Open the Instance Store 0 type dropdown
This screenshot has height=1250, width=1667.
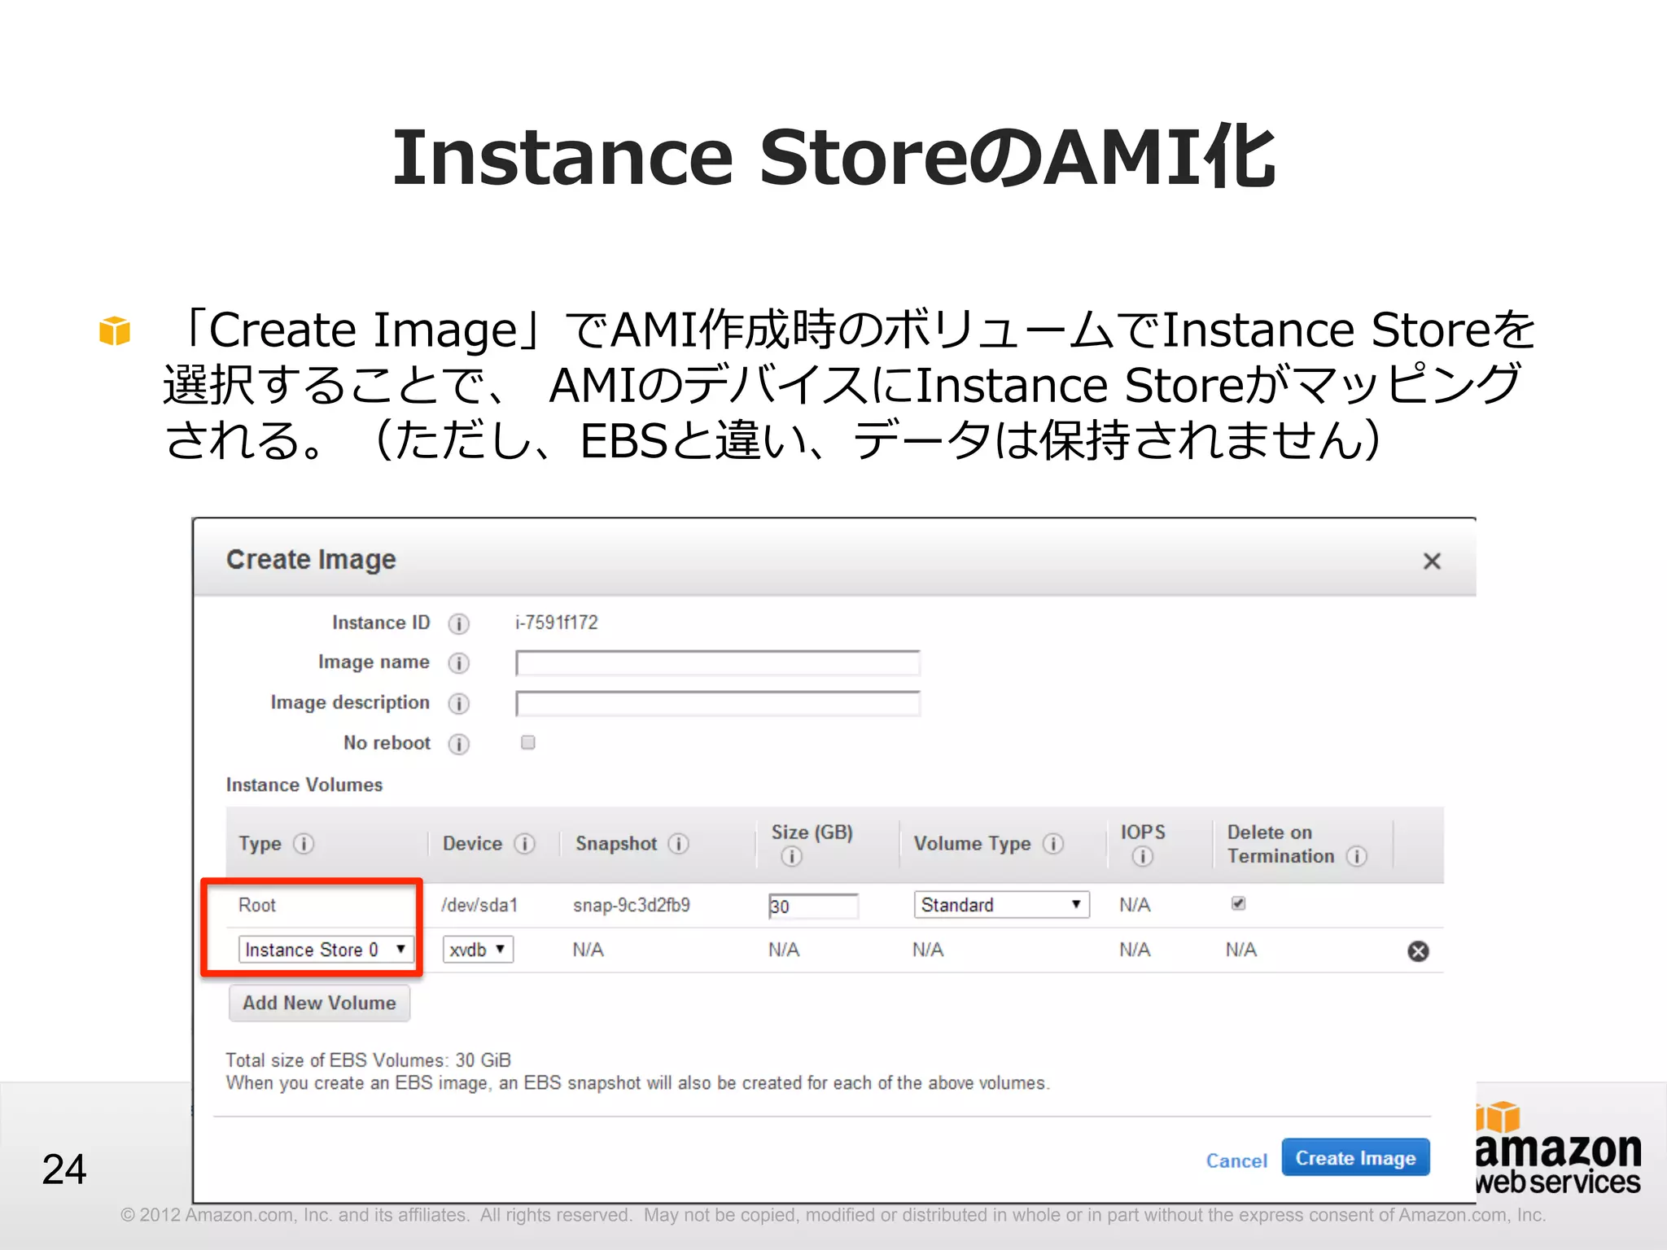(x=326, y=950)
